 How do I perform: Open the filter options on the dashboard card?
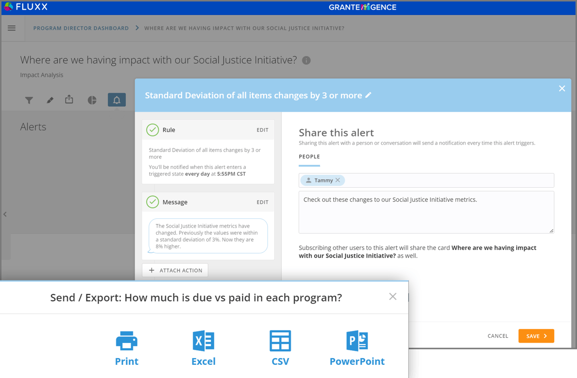click(29, 99)
